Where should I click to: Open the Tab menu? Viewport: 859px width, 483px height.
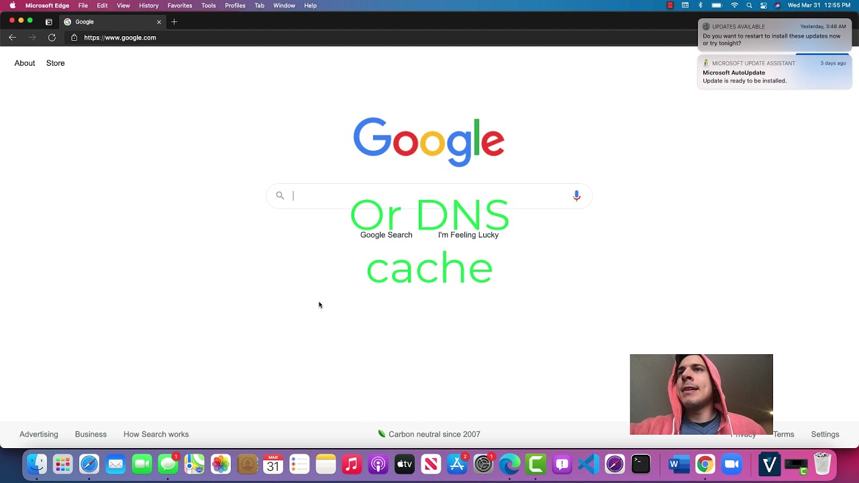pyautogui.click(x=260, y=5)
